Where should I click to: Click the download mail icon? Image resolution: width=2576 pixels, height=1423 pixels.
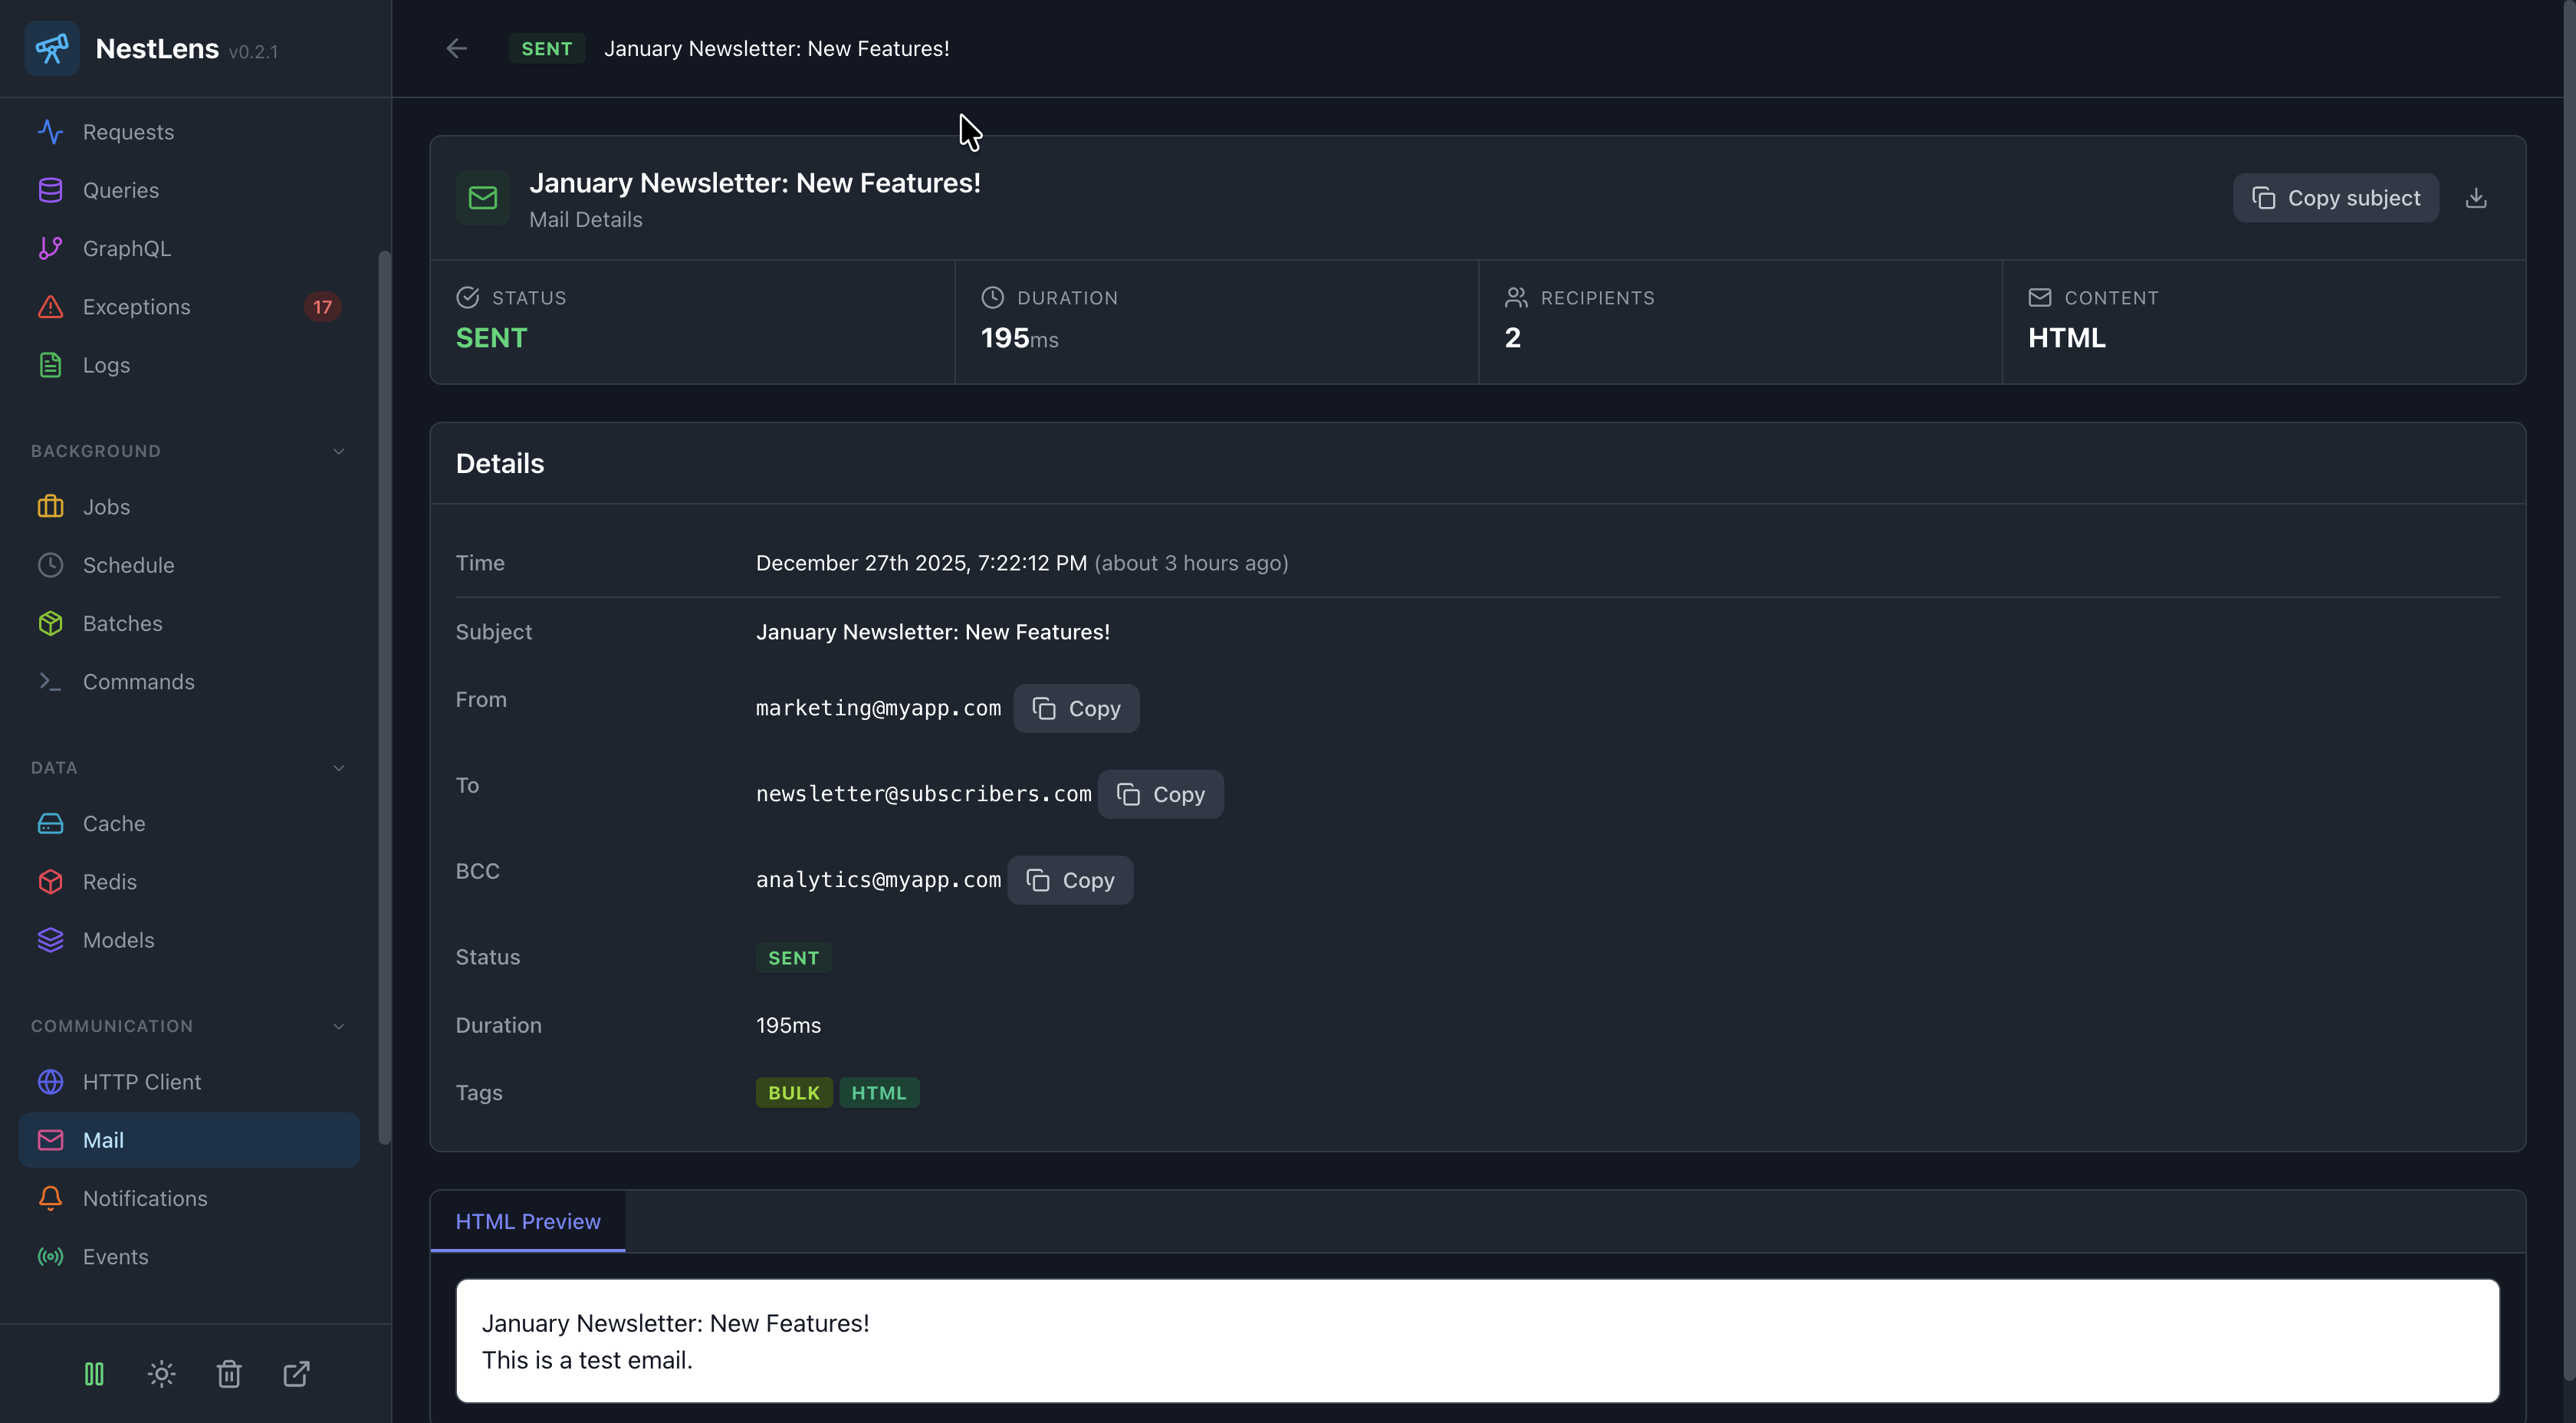pos(2476,198)
